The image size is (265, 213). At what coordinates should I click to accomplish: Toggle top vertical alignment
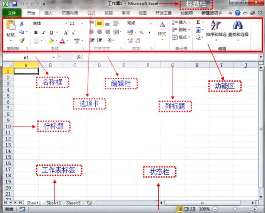click(x=91, y=23)
